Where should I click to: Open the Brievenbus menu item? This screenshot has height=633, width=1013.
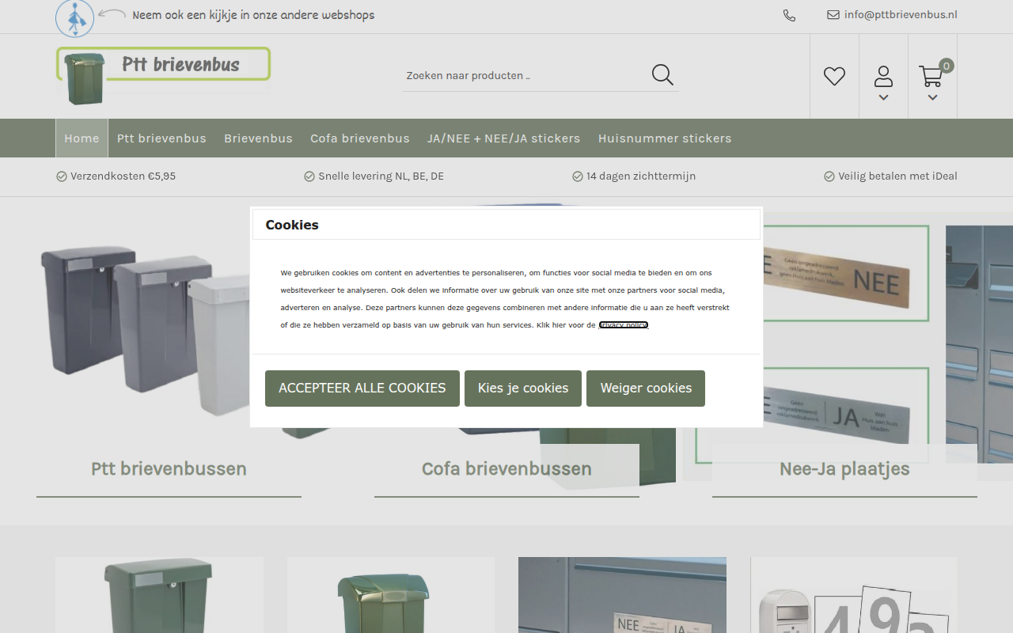coord(258,138)
